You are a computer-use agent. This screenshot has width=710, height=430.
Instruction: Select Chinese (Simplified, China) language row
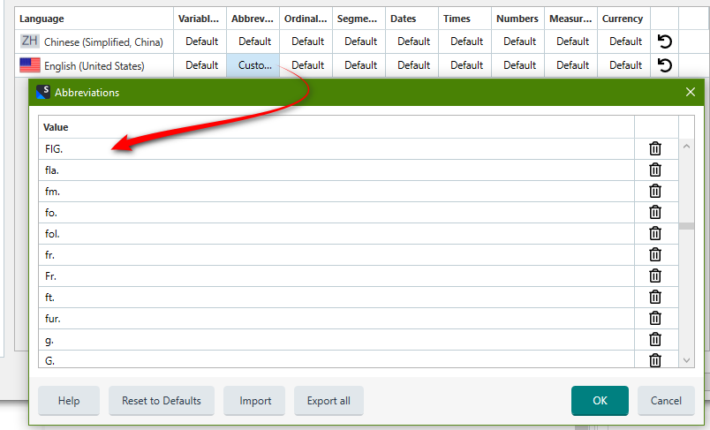point(94,41)
